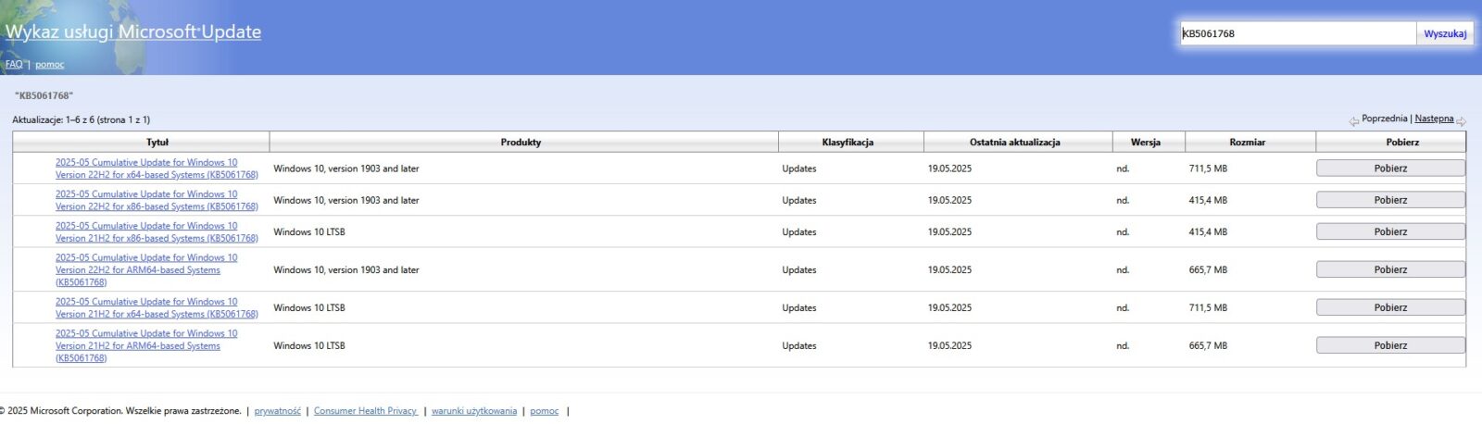The width and height of the screenshot is (1482, 424).
Task: Open warunki użytkowania footer link
Action: pos(474,411)
